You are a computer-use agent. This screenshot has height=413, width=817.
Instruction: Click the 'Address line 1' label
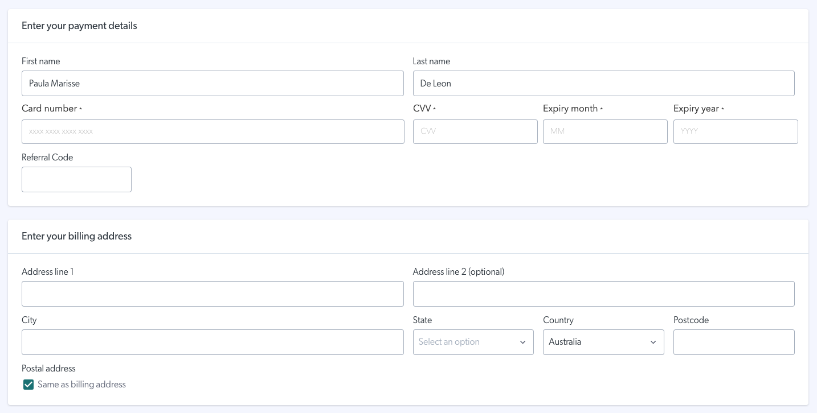[47, 272]
